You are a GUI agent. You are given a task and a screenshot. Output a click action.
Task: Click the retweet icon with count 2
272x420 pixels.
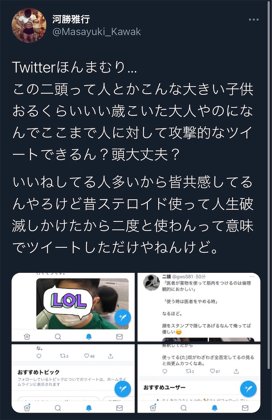click(x=188, y=371)
